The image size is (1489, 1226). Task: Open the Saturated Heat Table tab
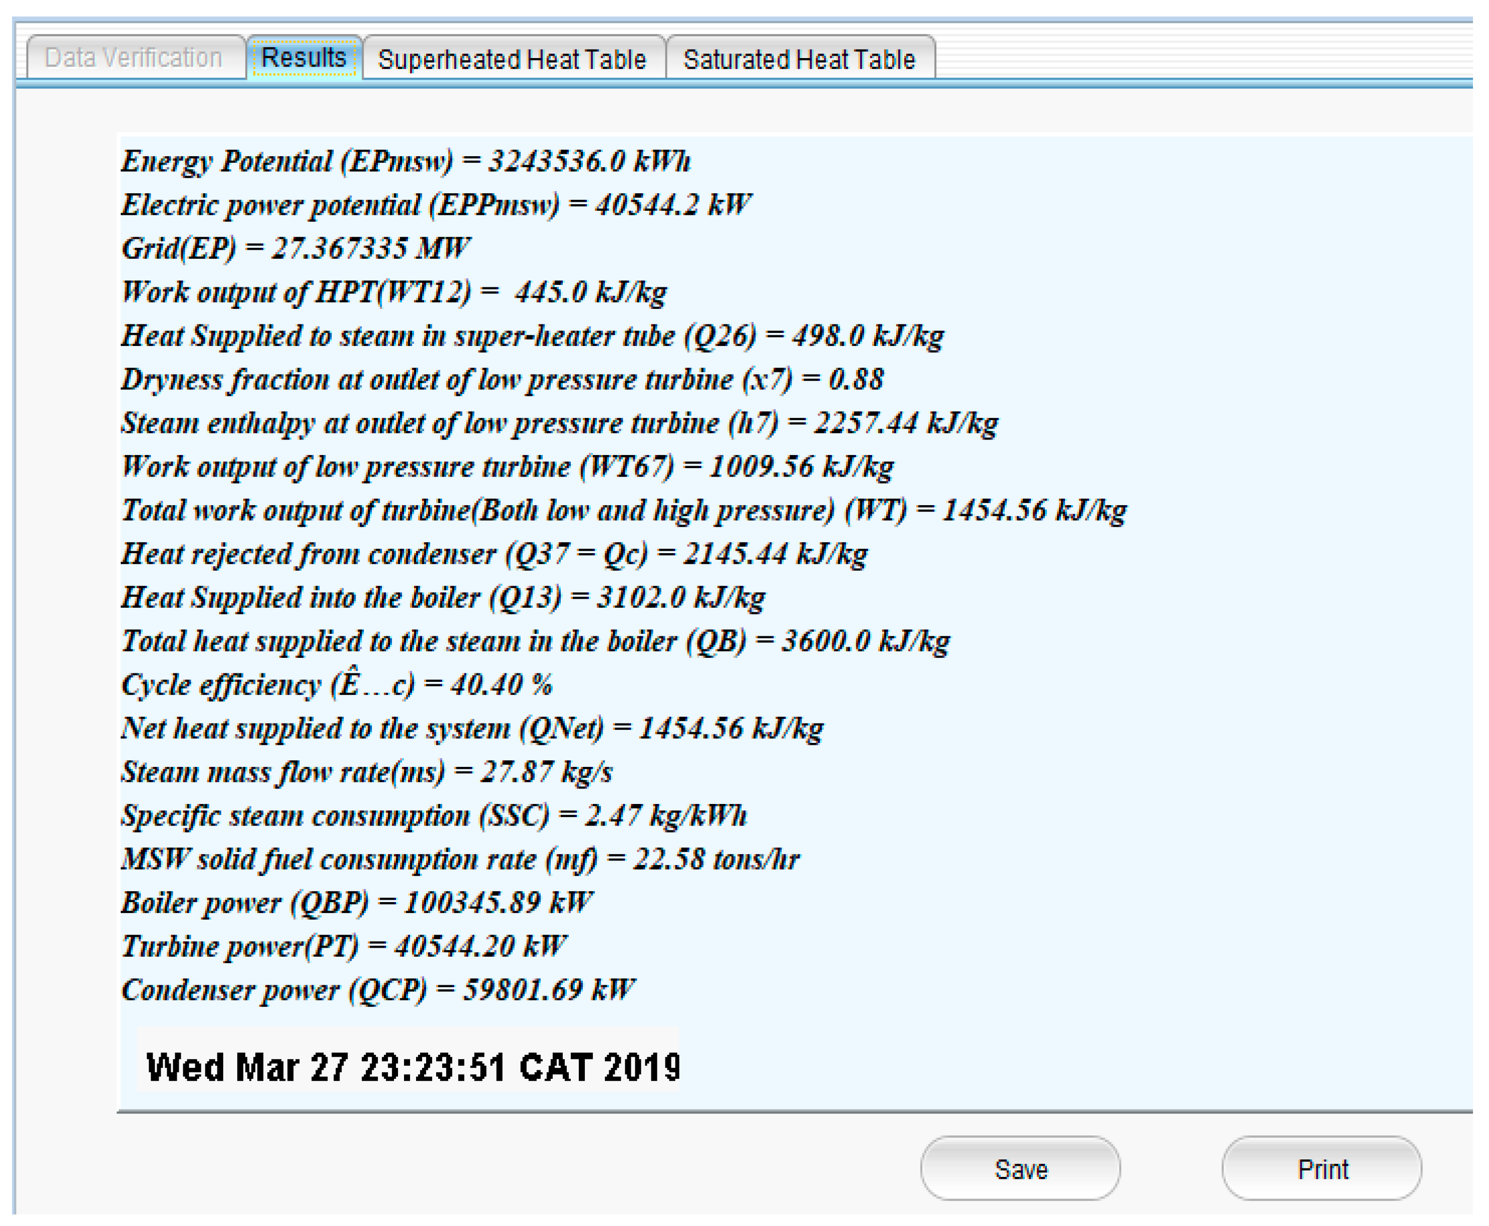pyautogui.click(x=799, y=59)
